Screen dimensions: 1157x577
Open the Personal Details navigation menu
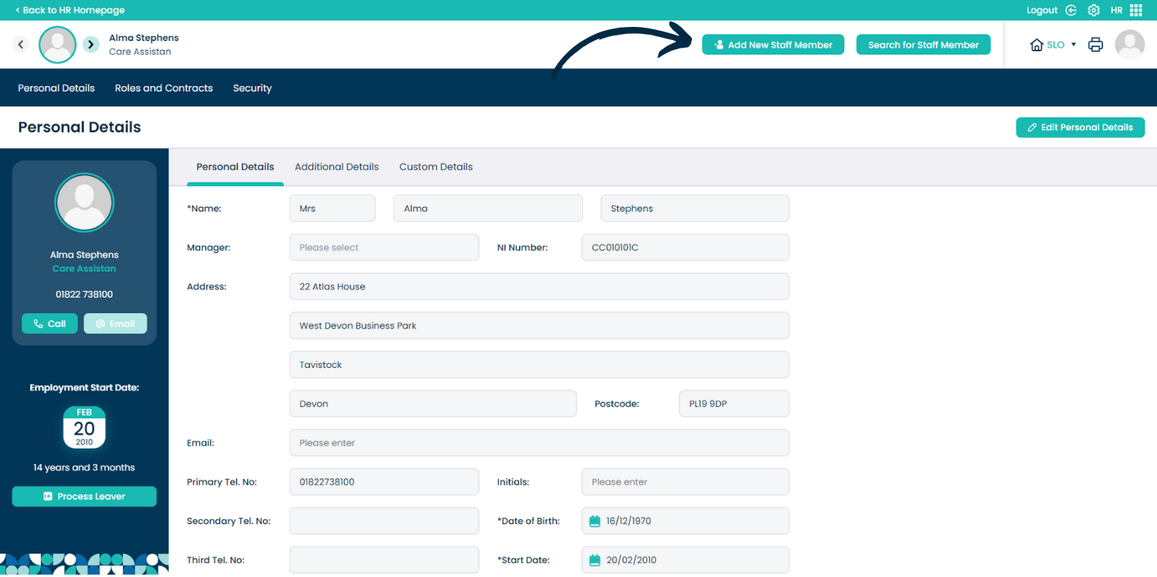[x=56, y=88]
